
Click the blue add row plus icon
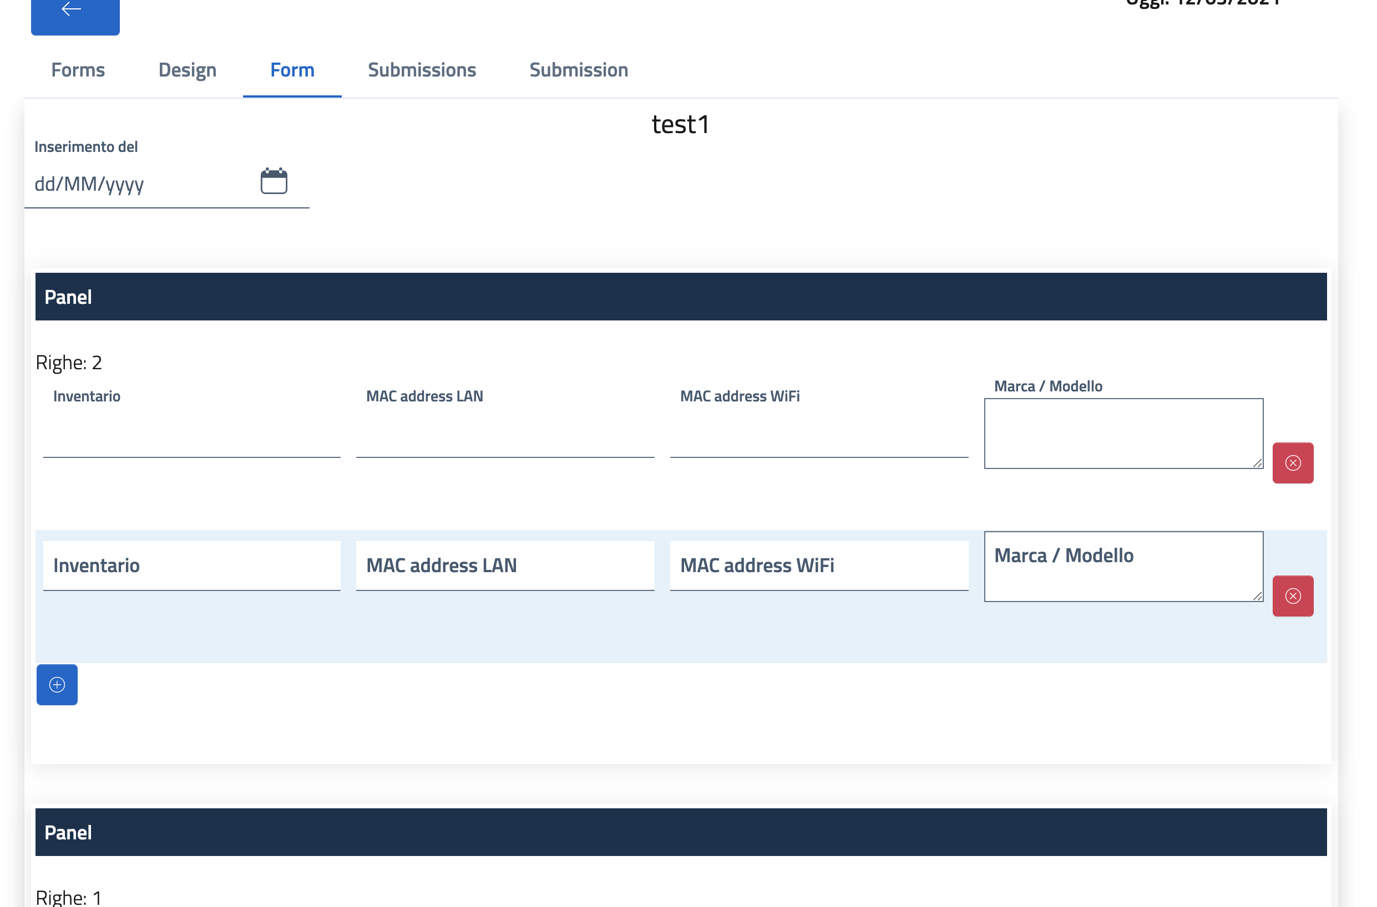(57, 684)
